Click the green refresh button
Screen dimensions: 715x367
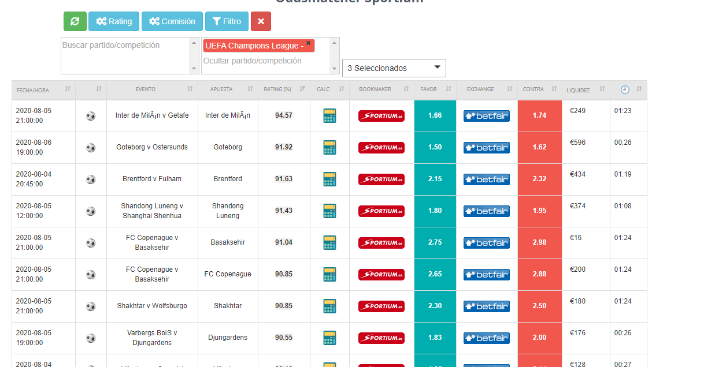click(75, 21)
